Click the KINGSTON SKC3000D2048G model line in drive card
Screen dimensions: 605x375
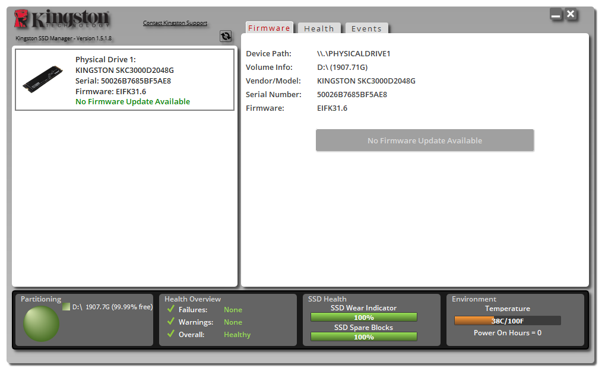click(x=125, y=70)
